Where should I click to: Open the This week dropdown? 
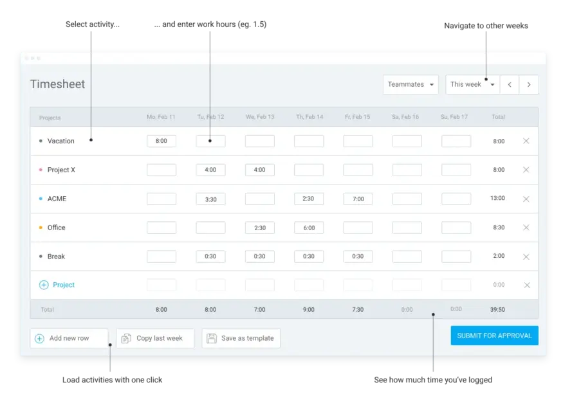click(x=472, y=85)
